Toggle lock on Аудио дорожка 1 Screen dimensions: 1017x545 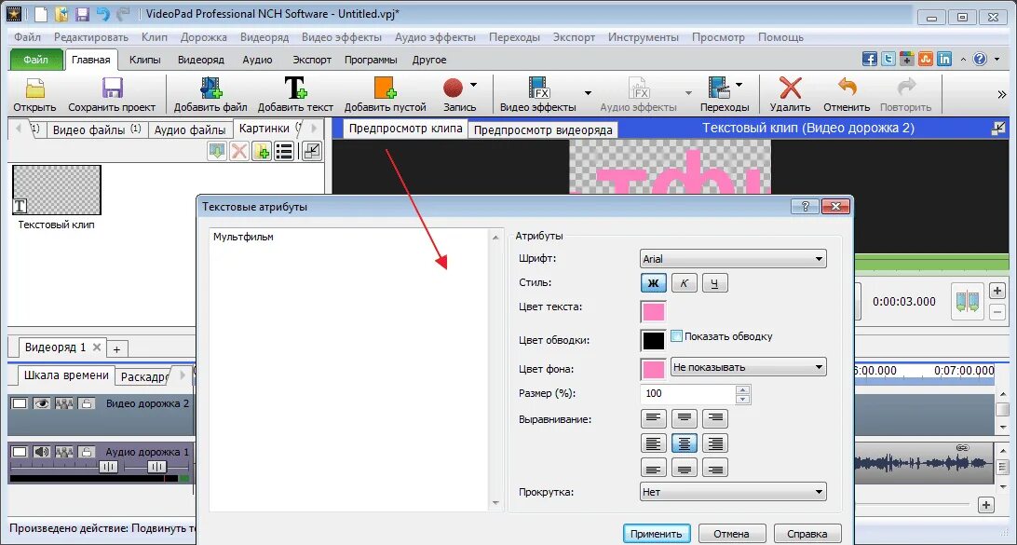(x=87, y=452)
